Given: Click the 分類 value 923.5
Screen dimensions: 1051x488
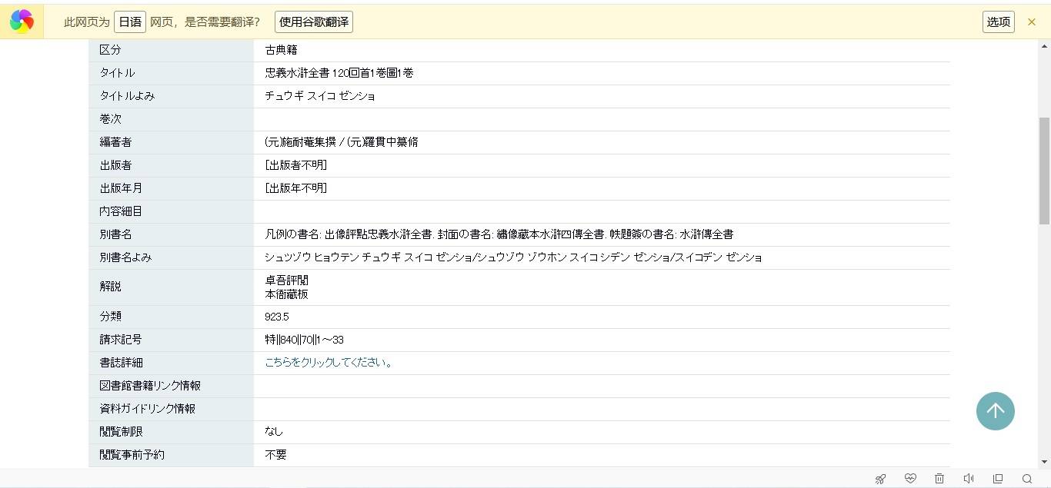Looking at the screenshot, I should [x=277, y=317].
